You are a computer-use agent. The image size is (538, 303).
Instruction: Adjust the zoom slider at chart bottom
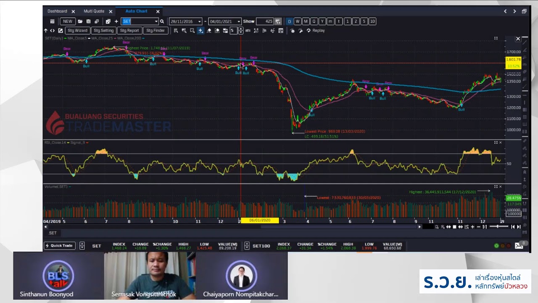(x=498, y=227)
